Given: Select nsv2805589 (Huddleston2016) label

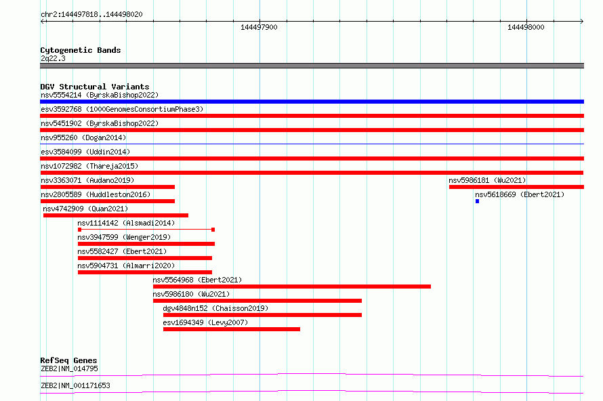Looking at the screenshot, I should 96,194.
